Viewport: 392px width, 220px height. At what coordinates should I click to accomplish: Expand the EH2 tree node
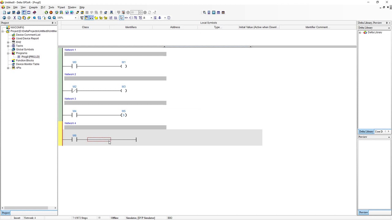point(8,42)
